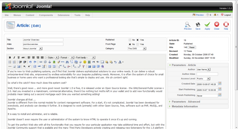Screen dimensions: 238x129
Task: Clean up messy code with broom icon
Action: 58,62
